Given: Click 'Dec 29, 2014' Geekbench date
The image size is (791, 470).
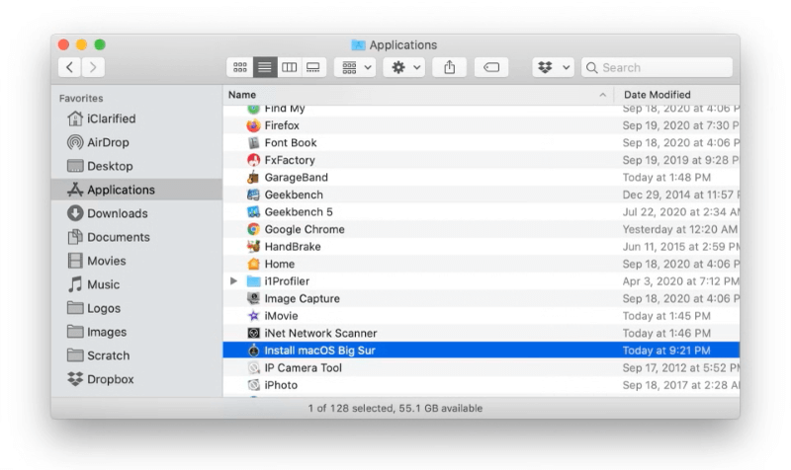Looking at the screenshot, I should pyautogui.click(x=681, y=195).
